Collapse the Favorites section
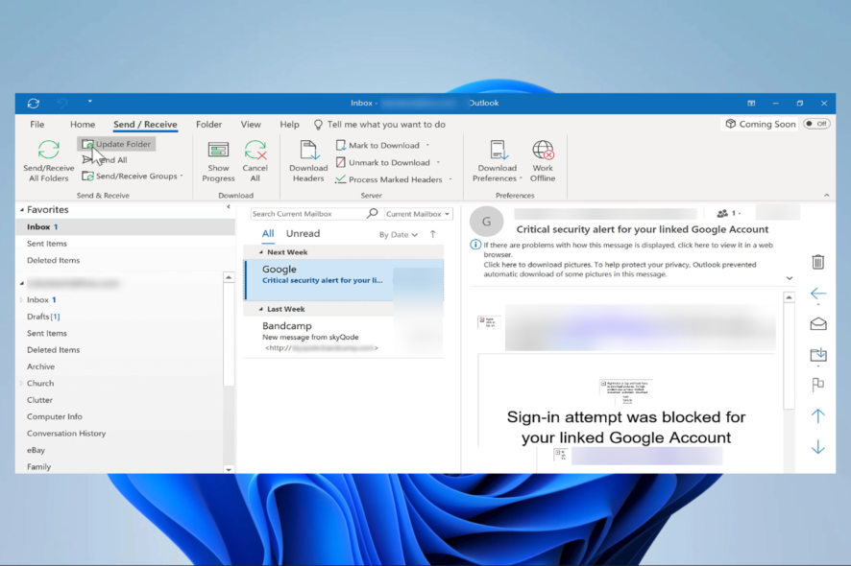Viewport: 851px width, 566px height. click(x=22, y=209)
